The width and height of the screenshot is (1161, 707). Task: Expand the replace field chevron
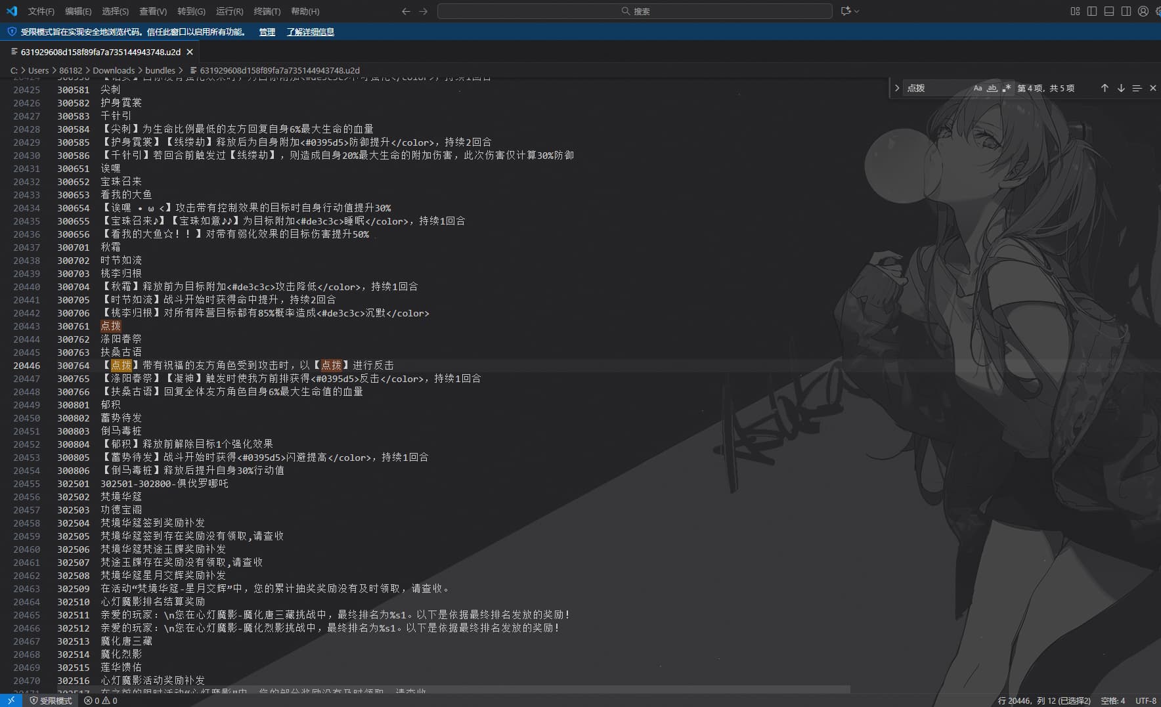pos(897,88)
